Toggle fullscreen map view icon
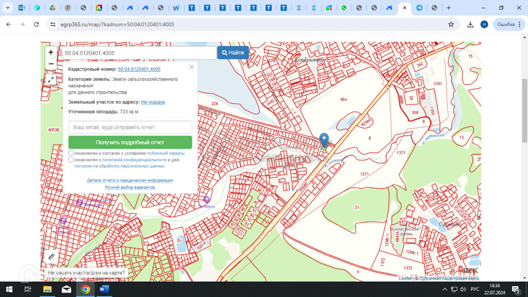The width and height of the screenshot is (528, 297). pos(51,79)
